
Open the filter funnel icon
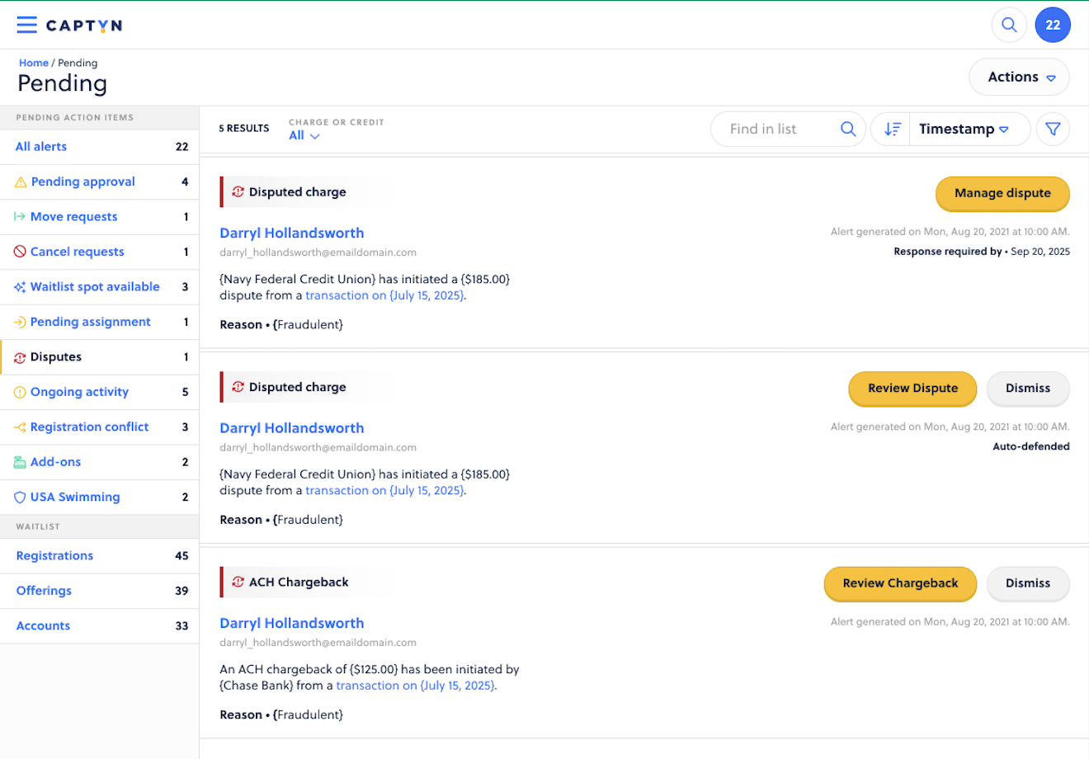click(1053, 129)
